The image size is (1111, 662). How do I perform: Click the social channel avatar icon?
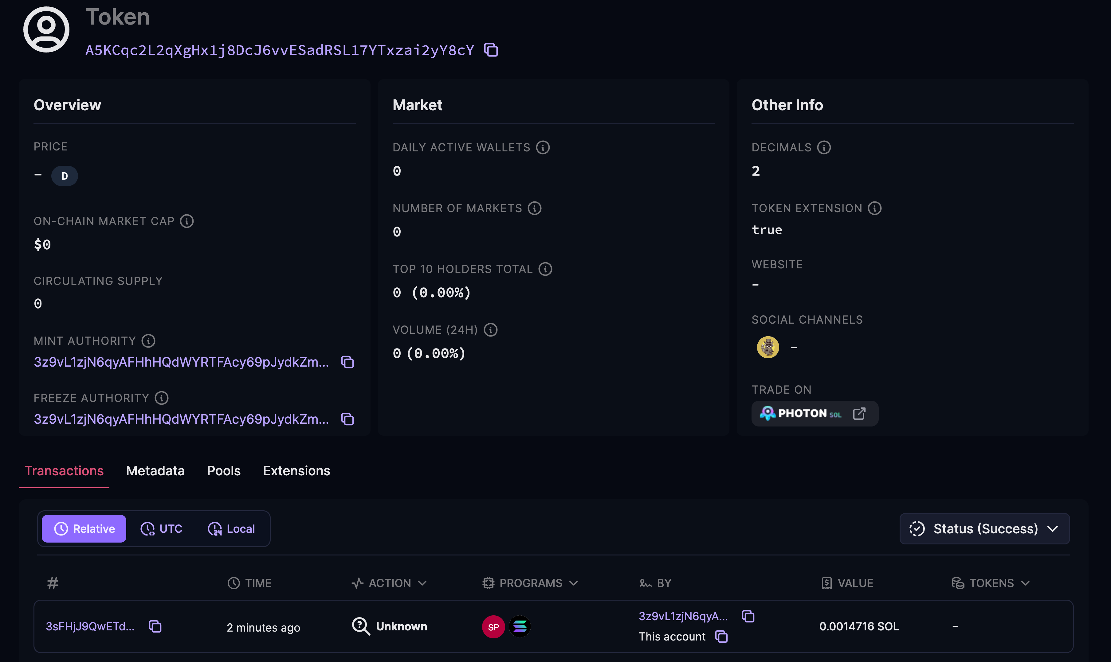[768, 347]
